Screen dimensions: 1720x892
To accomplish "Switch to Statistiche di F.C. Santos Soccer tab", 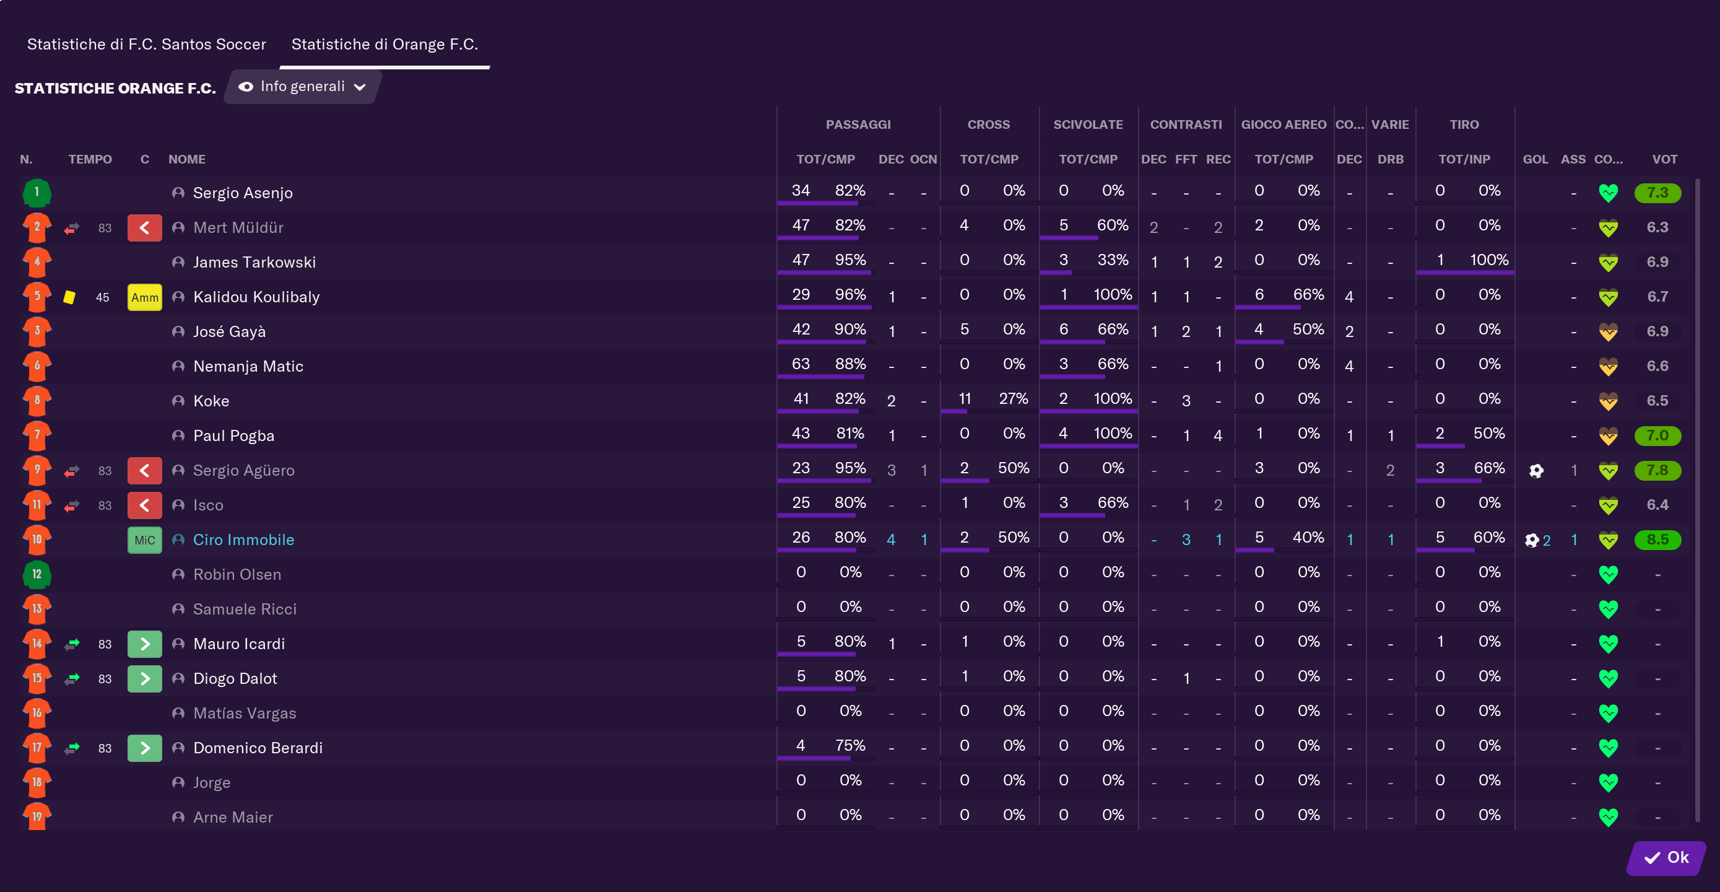I will click(x=146, y=44).
